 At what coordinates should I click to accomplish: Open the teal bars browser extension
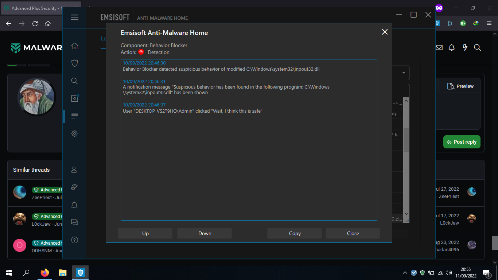click(x=450, y=23)
